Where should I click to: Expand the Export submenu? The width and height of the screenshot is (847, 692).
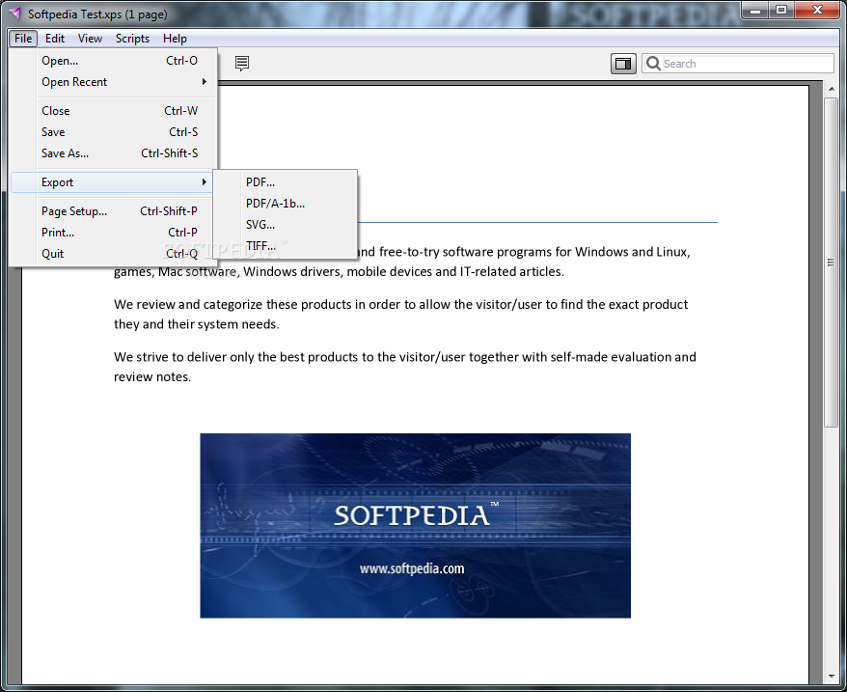[x=114, y=182]
